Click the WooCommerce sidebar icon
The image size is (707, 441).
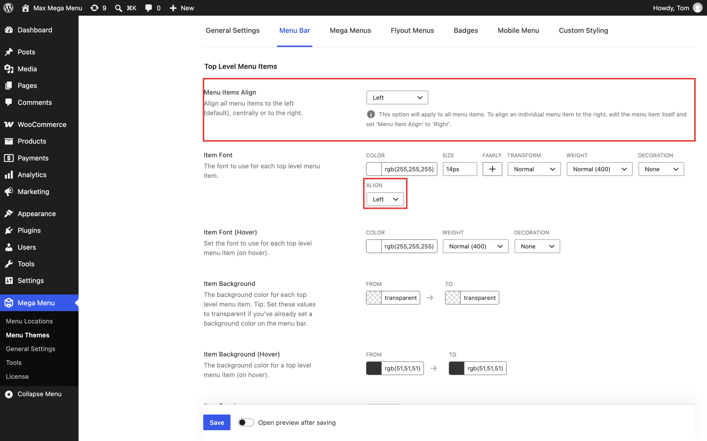click(x=9, y=125)
